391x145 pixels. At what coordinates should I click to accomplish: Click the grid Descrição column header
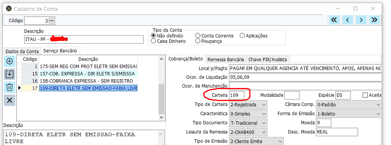88,59
